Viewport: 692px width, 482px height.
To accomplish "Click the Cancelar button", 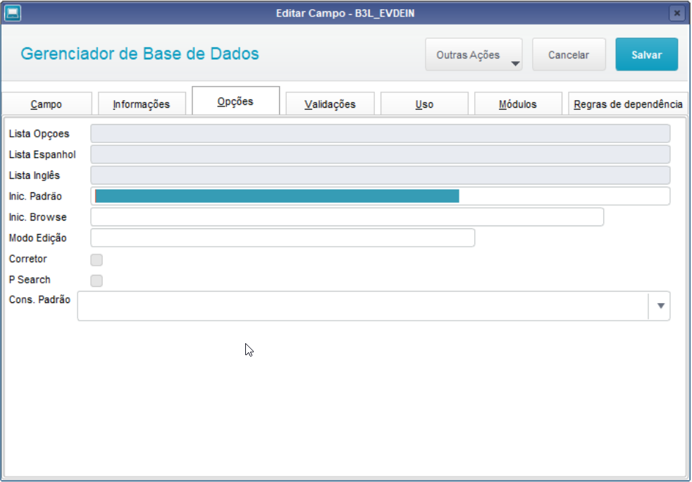I will pyautogui.click(x=569, y=55).
